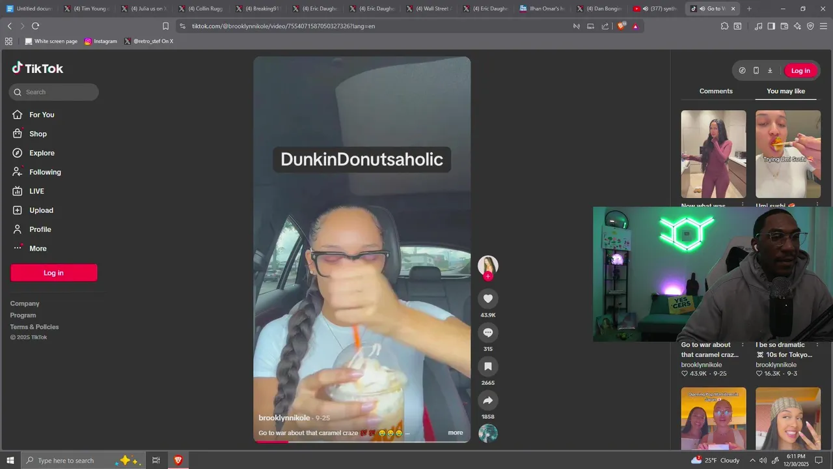Open the browser hamburger menu
The image size is (833, 469).
point(823,26)
